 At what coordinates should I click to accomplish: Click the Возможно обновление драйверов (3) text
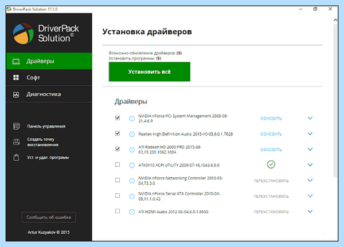click(145, 53)
